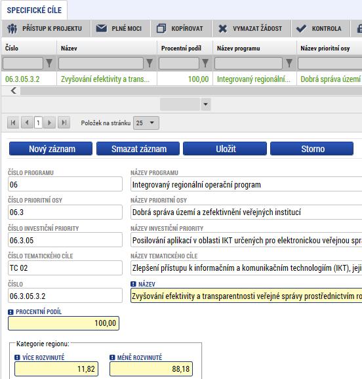Image resolution: width=362 pixels, height=379 pixels.
Task: Sort by Procentní podíl column header
Action: 181,49
